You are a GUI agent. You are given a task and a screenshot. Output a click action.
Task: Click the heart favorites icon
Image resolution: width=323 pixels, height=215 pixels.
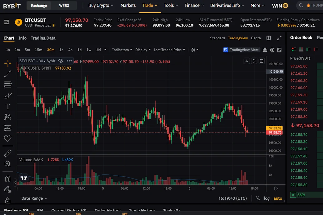[x=7, y=139]
